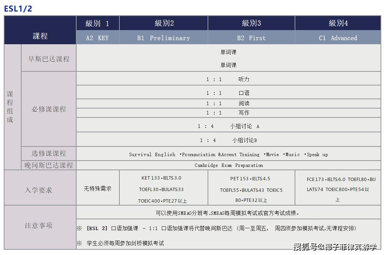Click the SMEAG分班考 note sentence

[227, 213]
